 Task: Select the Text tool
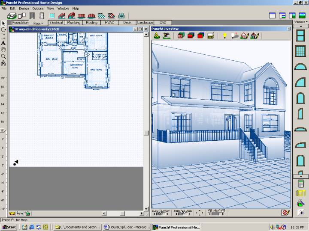pos(3,43)
